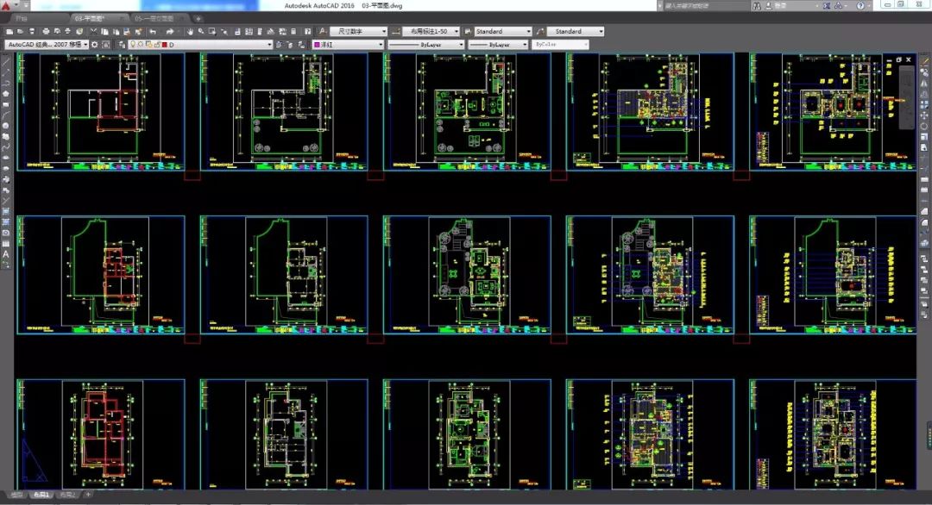Click the Cut scissors icon
The height and width of the screenshot is (505, 932).
pyautogui.click(x=91, y=32)
